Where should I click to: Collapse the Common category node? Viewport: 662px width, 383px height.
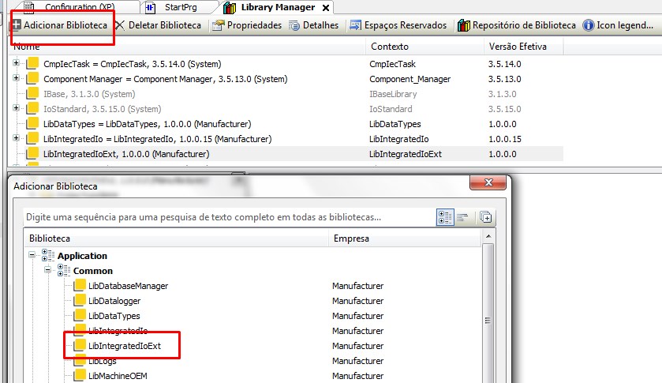coord(48,270)
